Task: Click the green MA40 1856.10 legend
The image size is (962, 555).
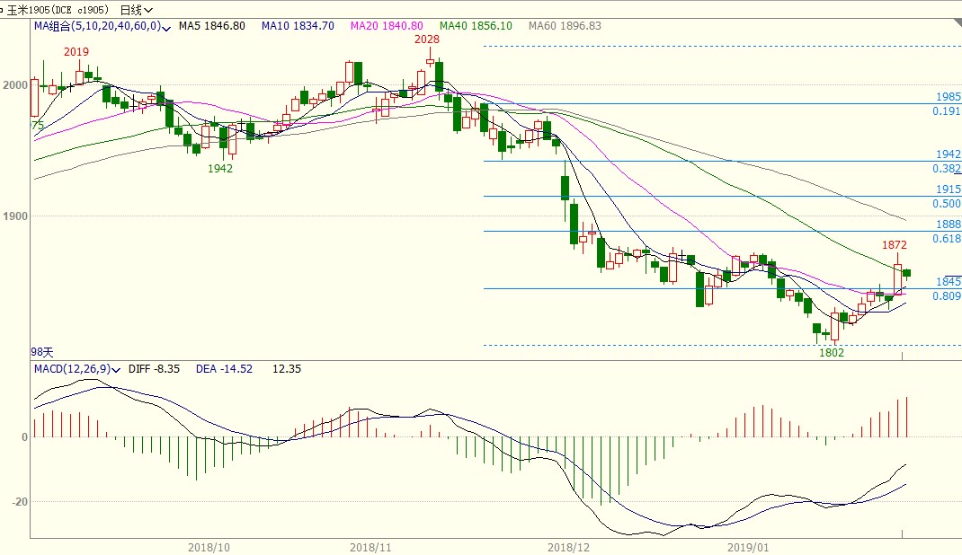Action: click(x=476, y=26)
